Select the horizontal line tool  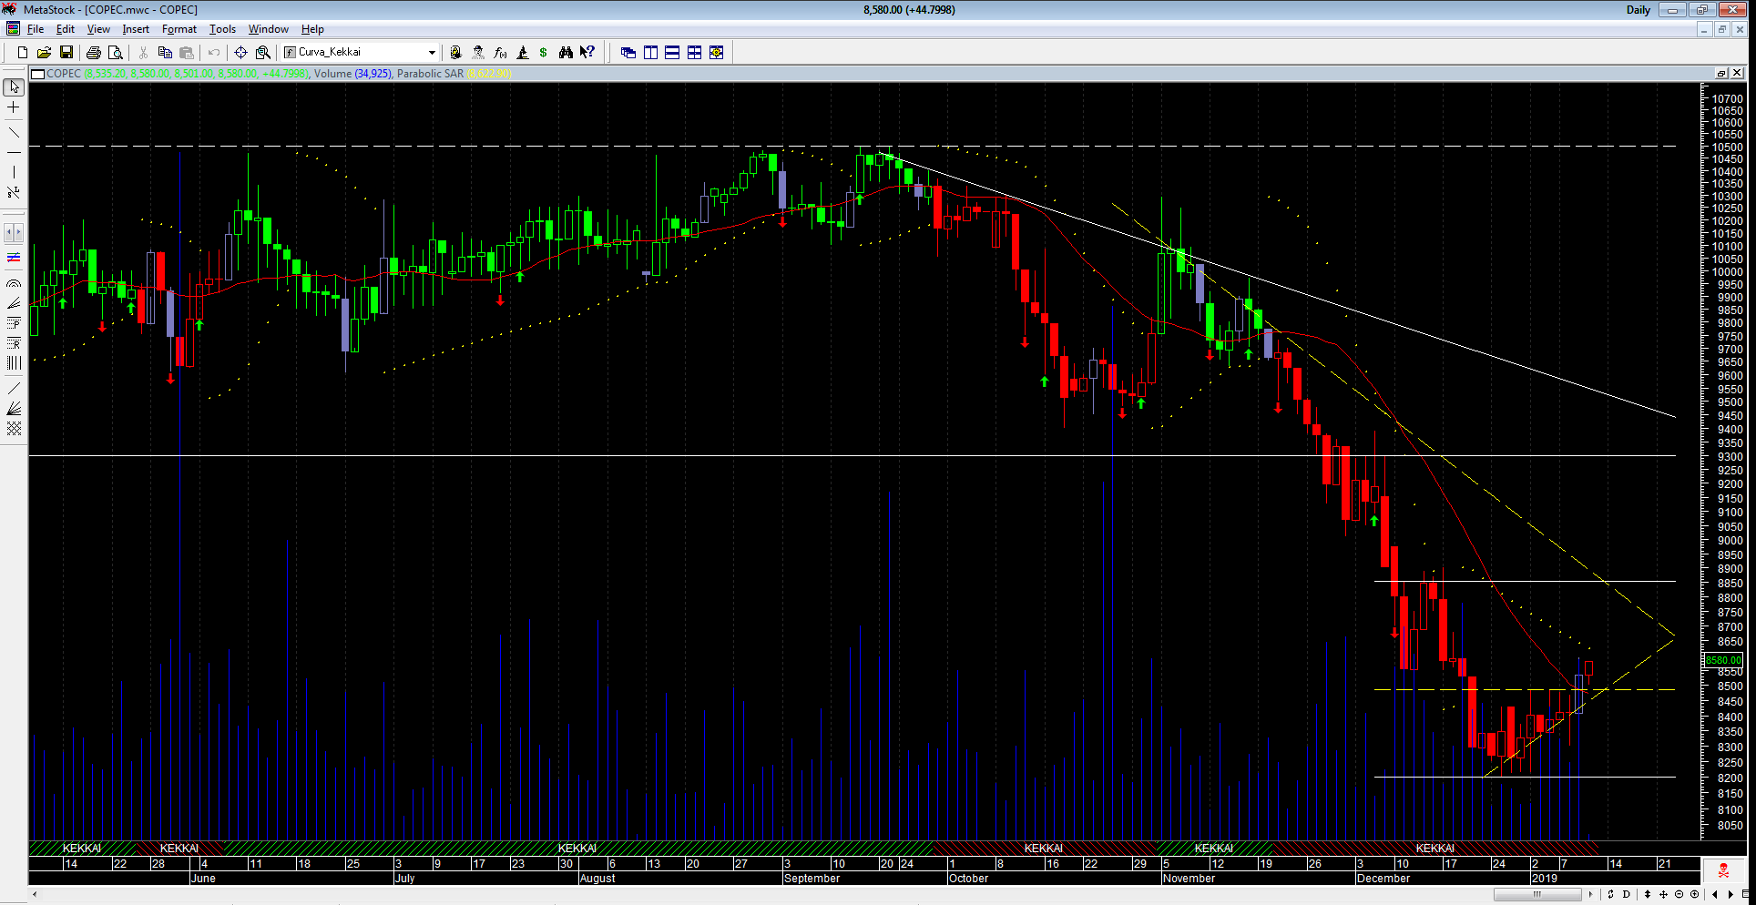coord(14,152)
